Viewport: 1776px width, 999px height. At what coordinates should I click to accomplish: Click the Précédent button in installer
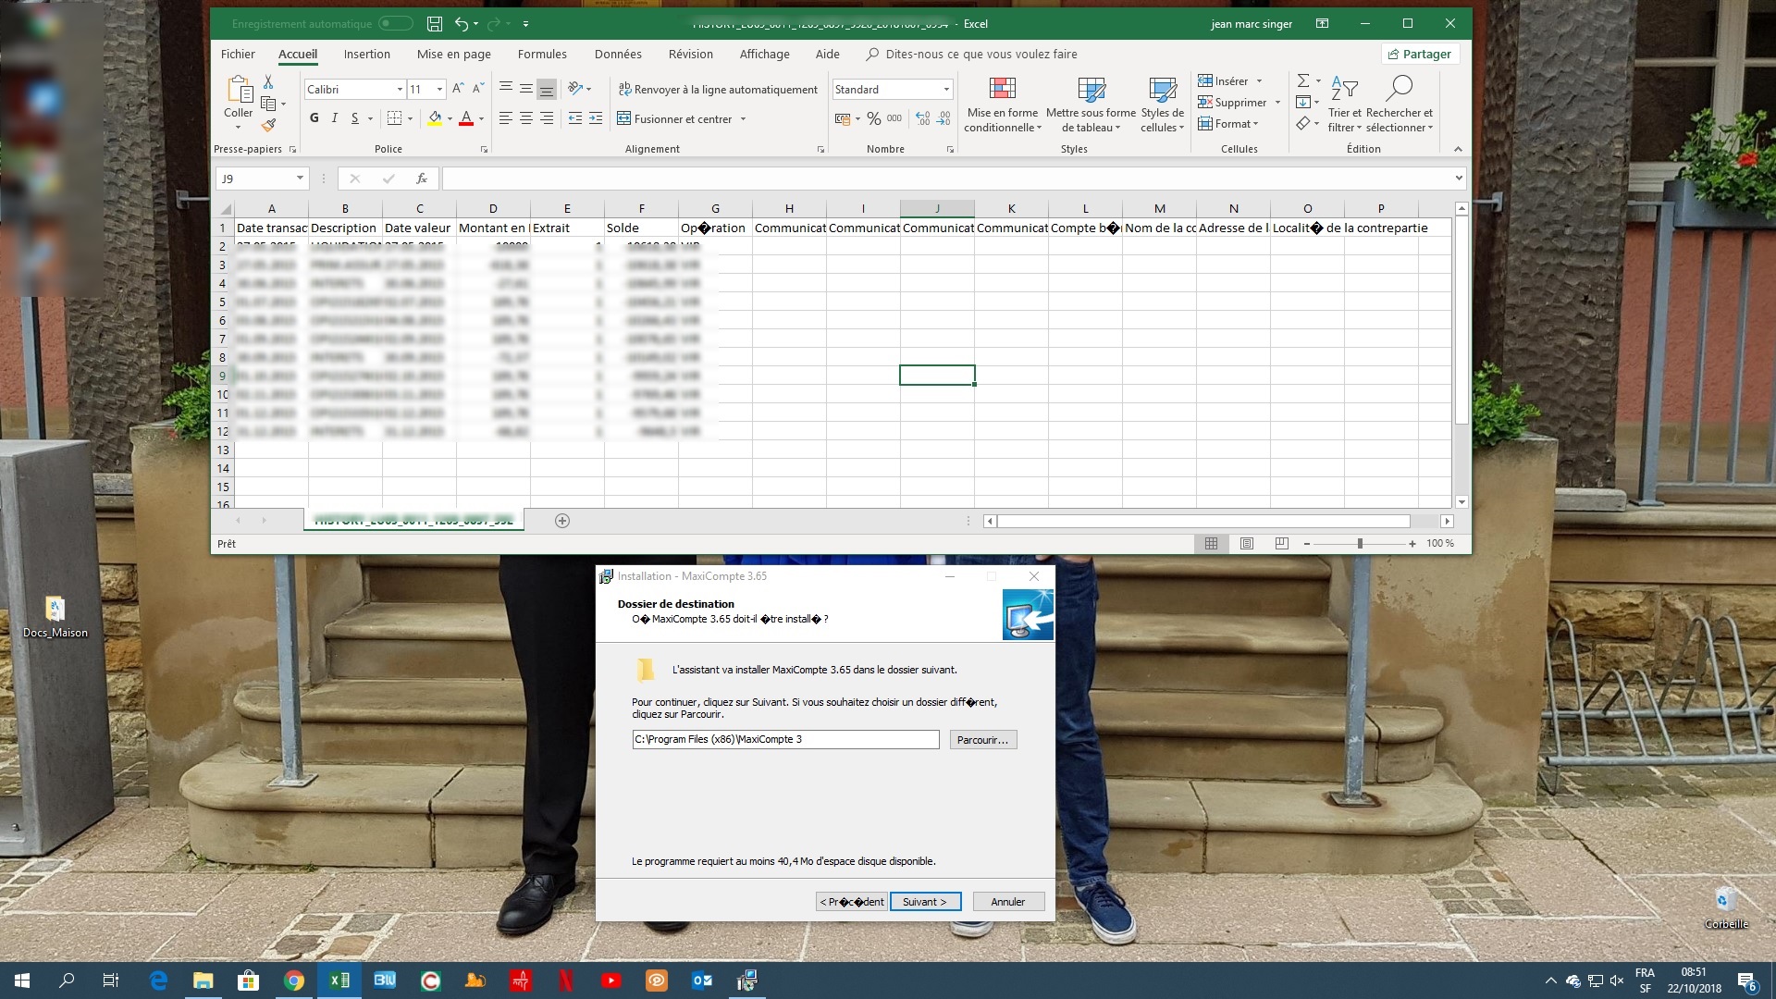(x=852, y=902)
